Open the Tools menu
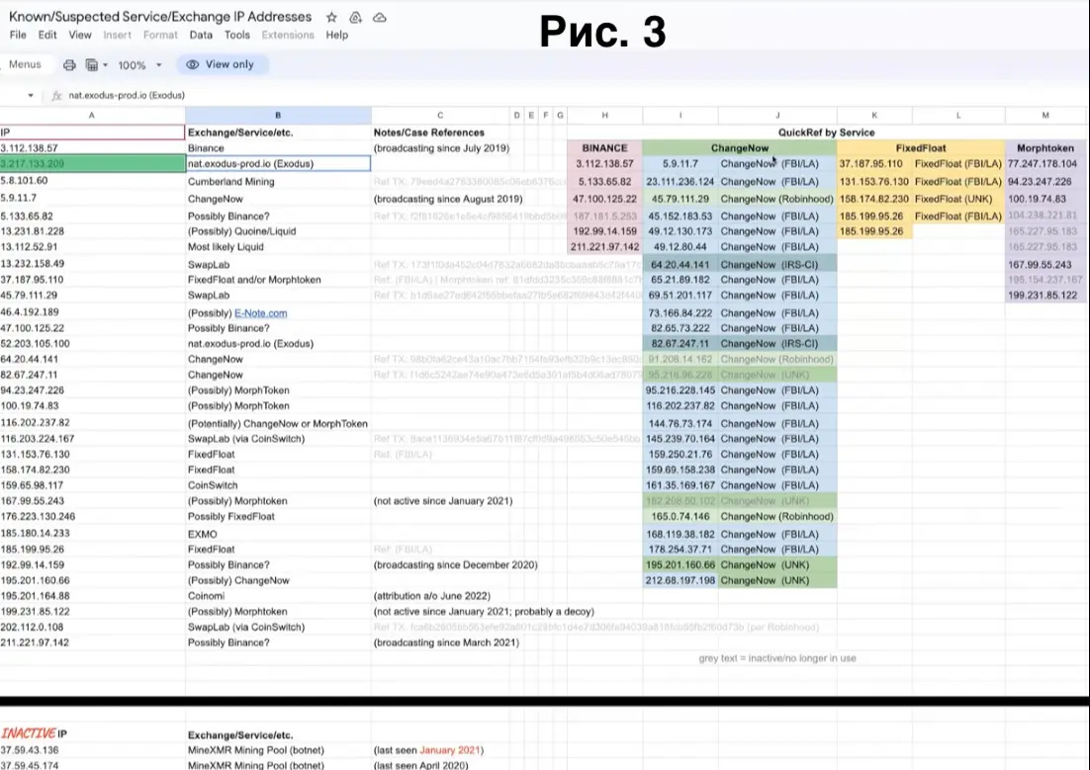The height and width of the screenshot is (770, 1090). [x=237, y=35]
